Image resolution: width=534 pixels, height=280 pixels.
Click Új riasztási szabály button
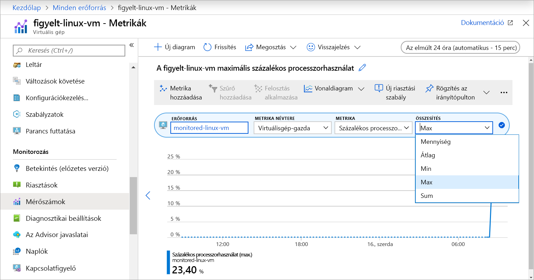[395, 93]
